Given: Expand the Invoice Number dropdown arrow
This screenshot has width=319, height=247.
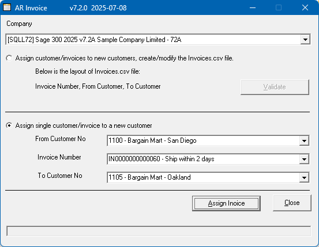Looking at the screenshot, I should (x=304, y=159).
